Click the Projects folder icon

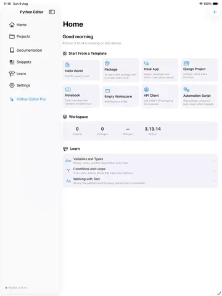click(x=12, y=36)
